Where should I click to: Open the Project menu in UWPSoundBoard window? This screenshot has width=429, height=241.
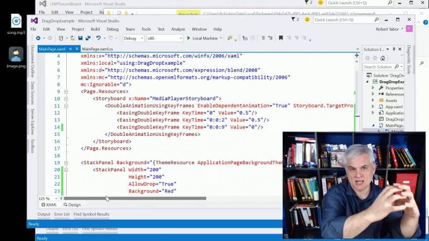click(x=86, y=13)
